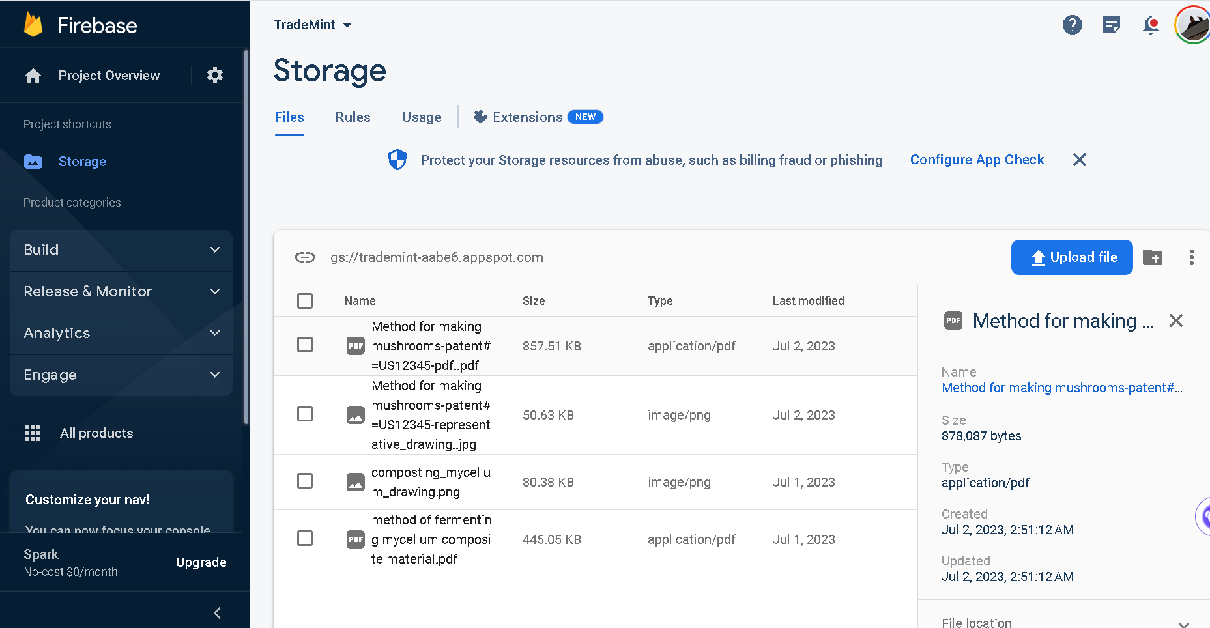
Task: Click the help question mark icon
Action: tap(1072, 25)
